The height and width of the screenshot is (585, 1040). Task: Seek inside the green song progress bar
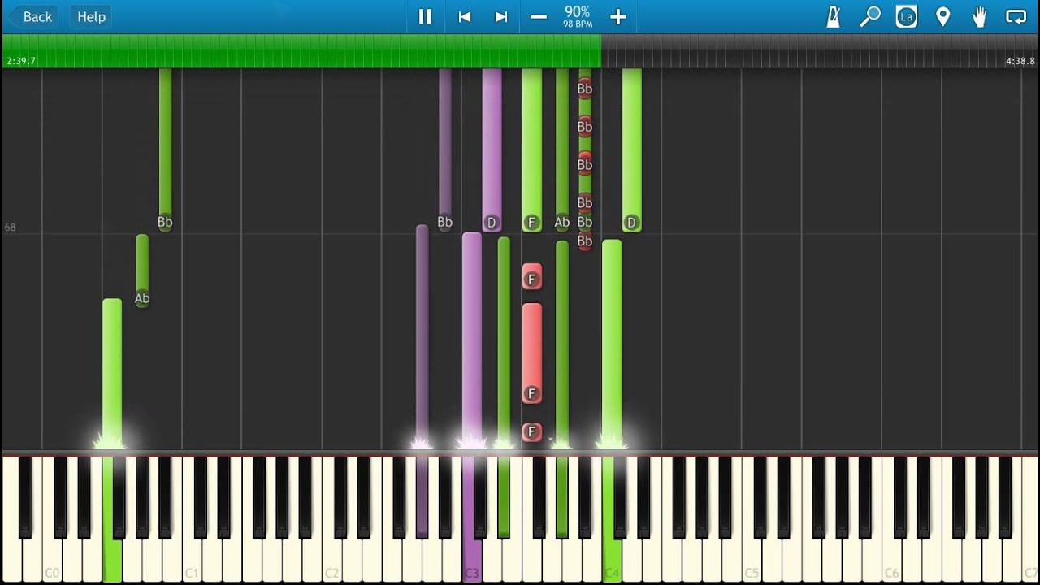coord(301,50)
